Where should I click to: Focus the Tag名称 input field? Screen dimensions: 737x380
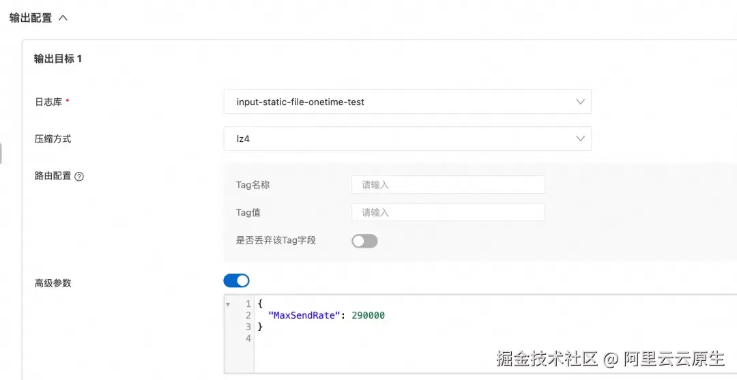(x=448, y=185)
